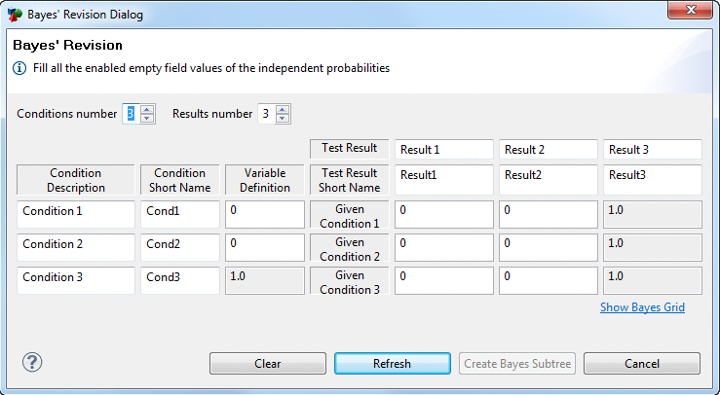Viewport: 720px width, 395px height.
Task: Close the dialog with the X button
Action: [x=690, y=10]
